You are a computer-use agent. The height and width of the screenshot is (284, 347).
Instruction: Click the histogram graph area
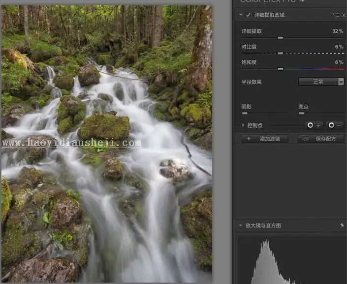click(x=291, y=260)
